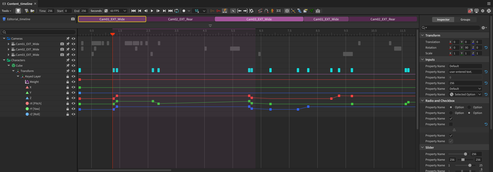Jump to the timeline end
493x172 pixels.
170,11
